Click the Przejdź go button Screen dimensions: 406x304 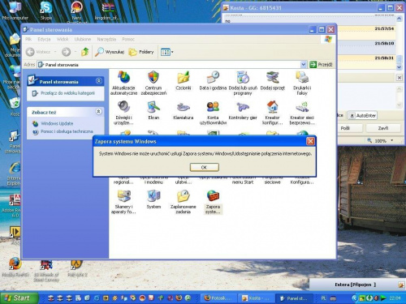pos(321,65)
